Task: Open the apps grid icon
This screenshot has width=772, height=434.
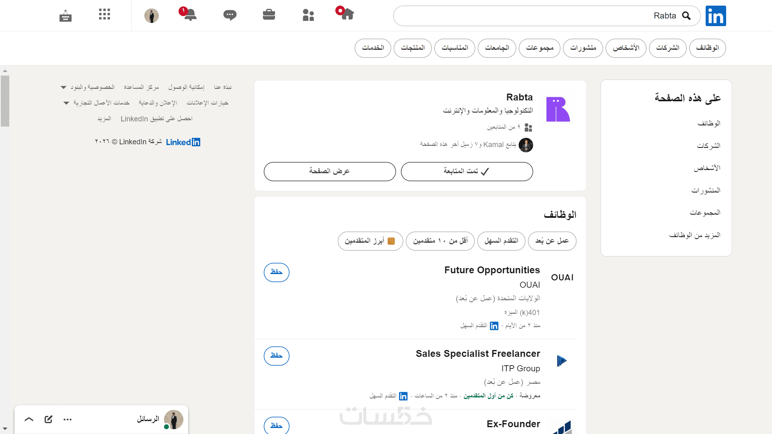Action: click(x=105, y=14)
